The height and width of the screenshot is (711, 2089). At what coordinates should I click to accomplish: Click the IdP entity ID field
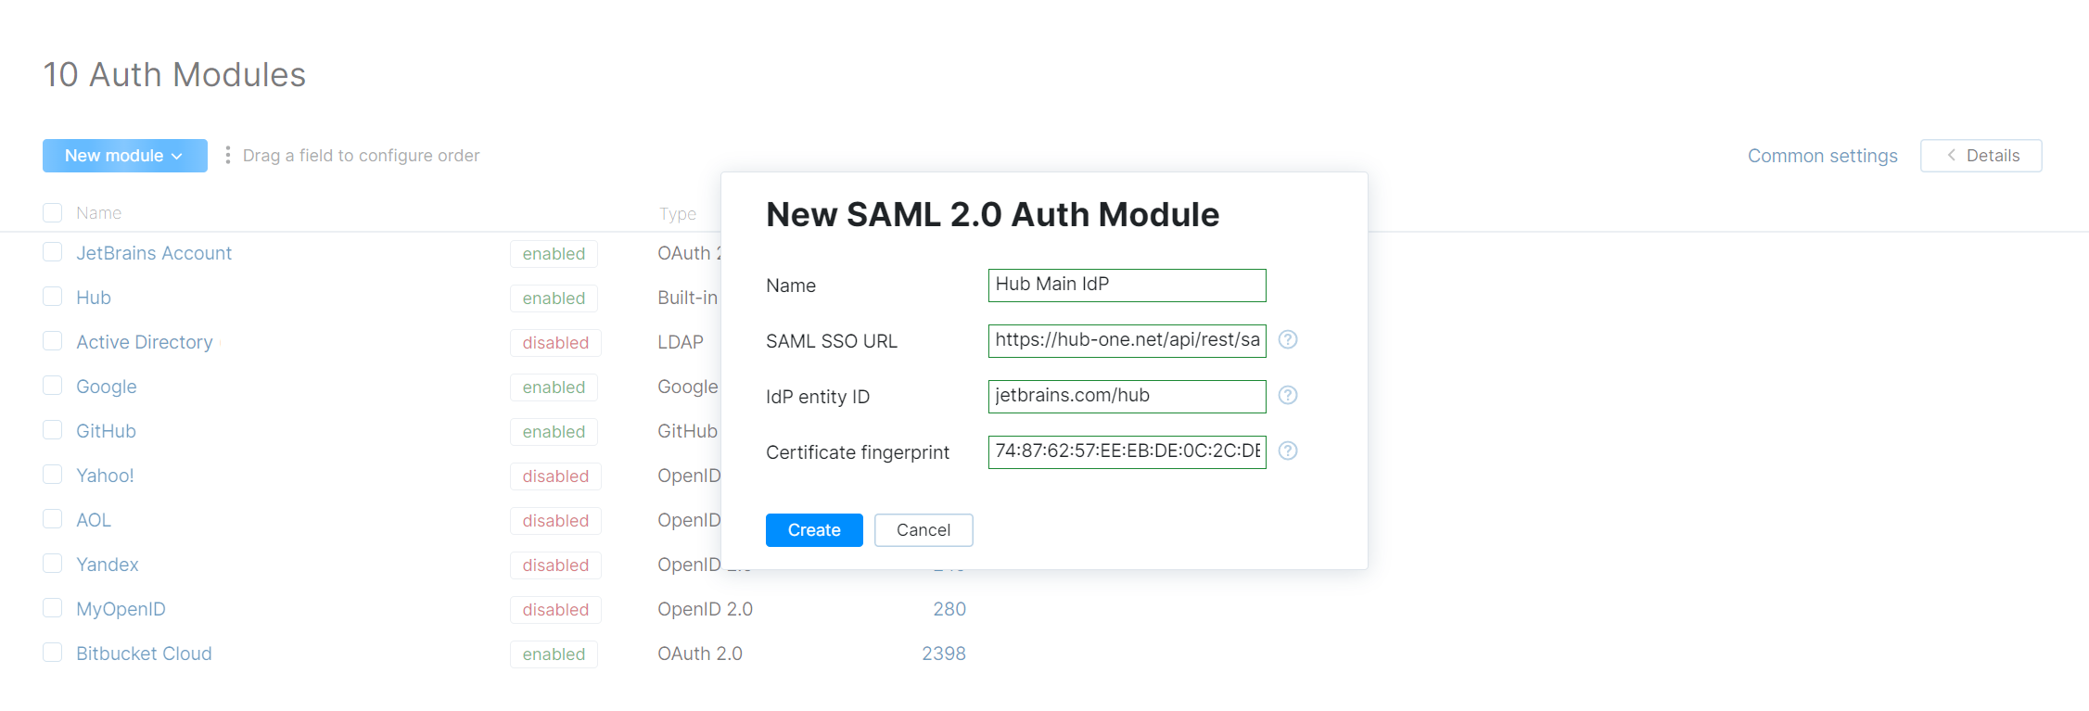(x=1127, y=396)
